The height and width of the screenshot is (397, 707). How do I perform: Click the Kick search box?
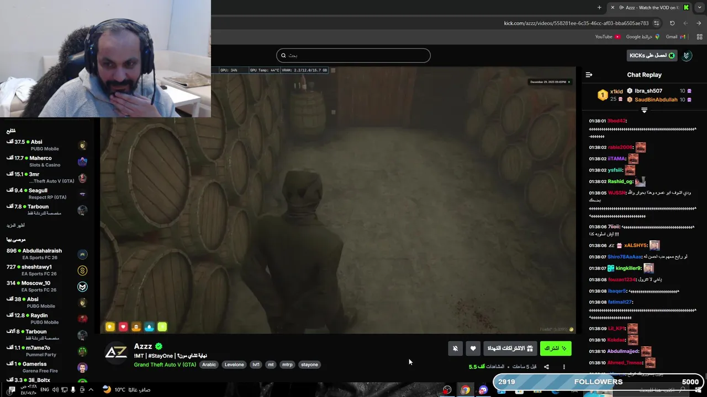353,55
